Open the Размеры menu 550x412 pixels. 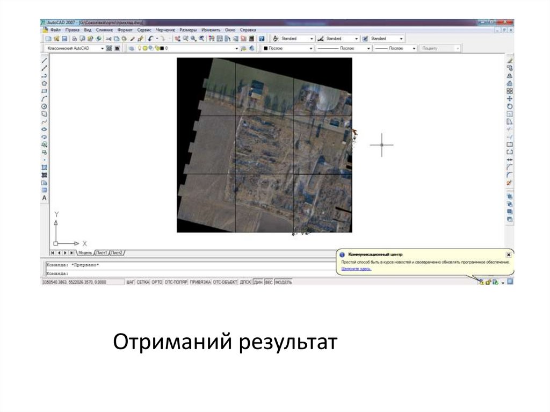tap(189, 30)
